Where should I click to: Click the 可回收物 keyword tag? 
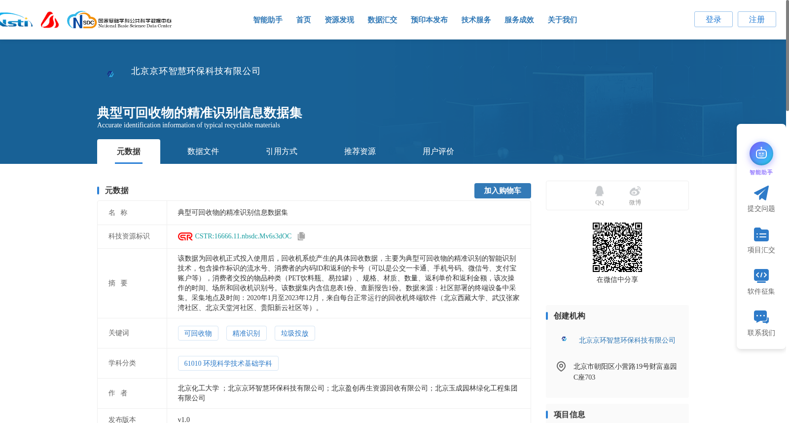(x=198, y=333)
